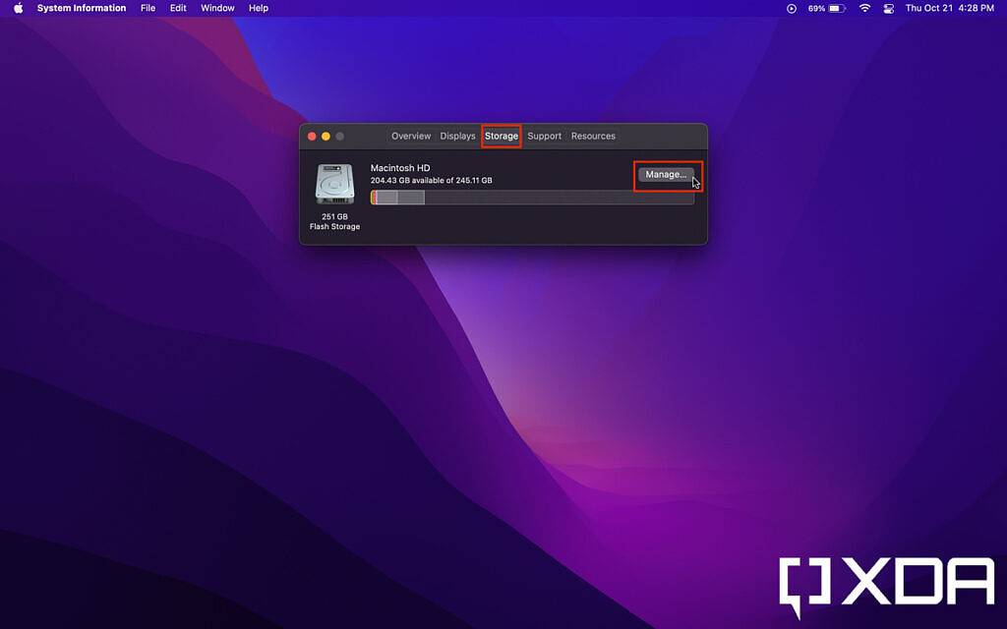
Task: Open the Edit menu
Action: [177, 8]
